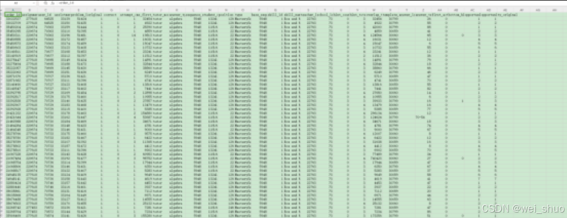Select column AA header

pyautogui.click(x=440, y=10)
